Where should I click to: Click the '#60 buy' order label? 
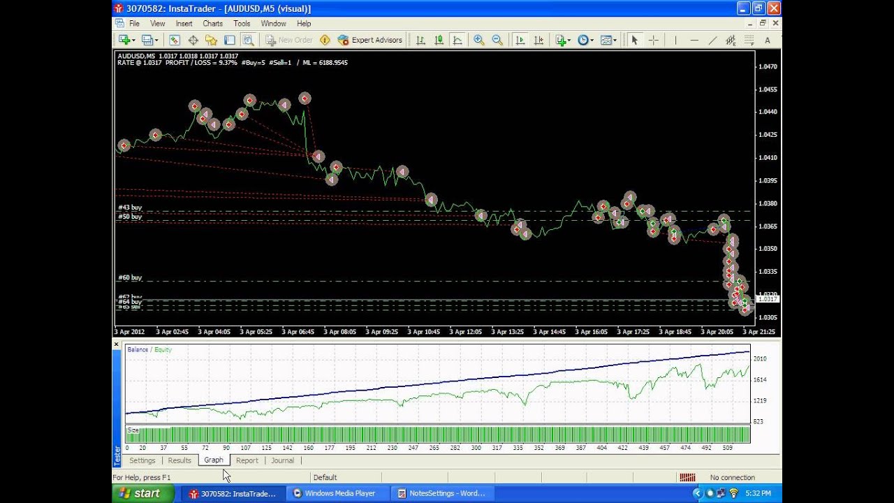pyautogui.click(x=130, y=277)
